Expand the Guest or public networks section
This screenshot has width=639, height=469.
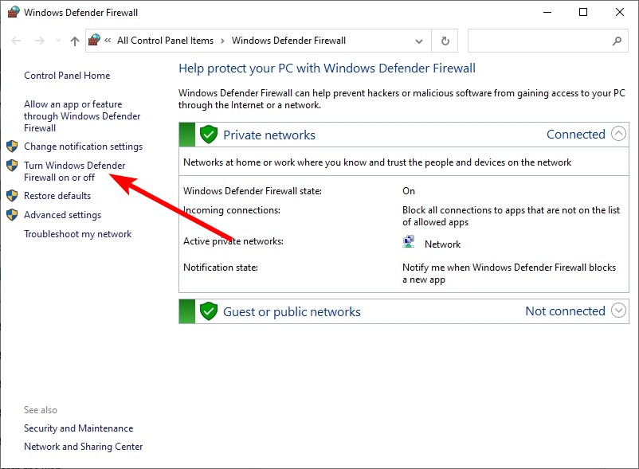click(x=618, y=311)
